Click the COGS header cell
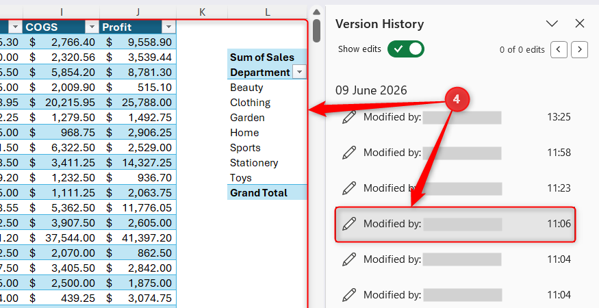This screenshot has height=308, width=599. [x=61, y=27]
